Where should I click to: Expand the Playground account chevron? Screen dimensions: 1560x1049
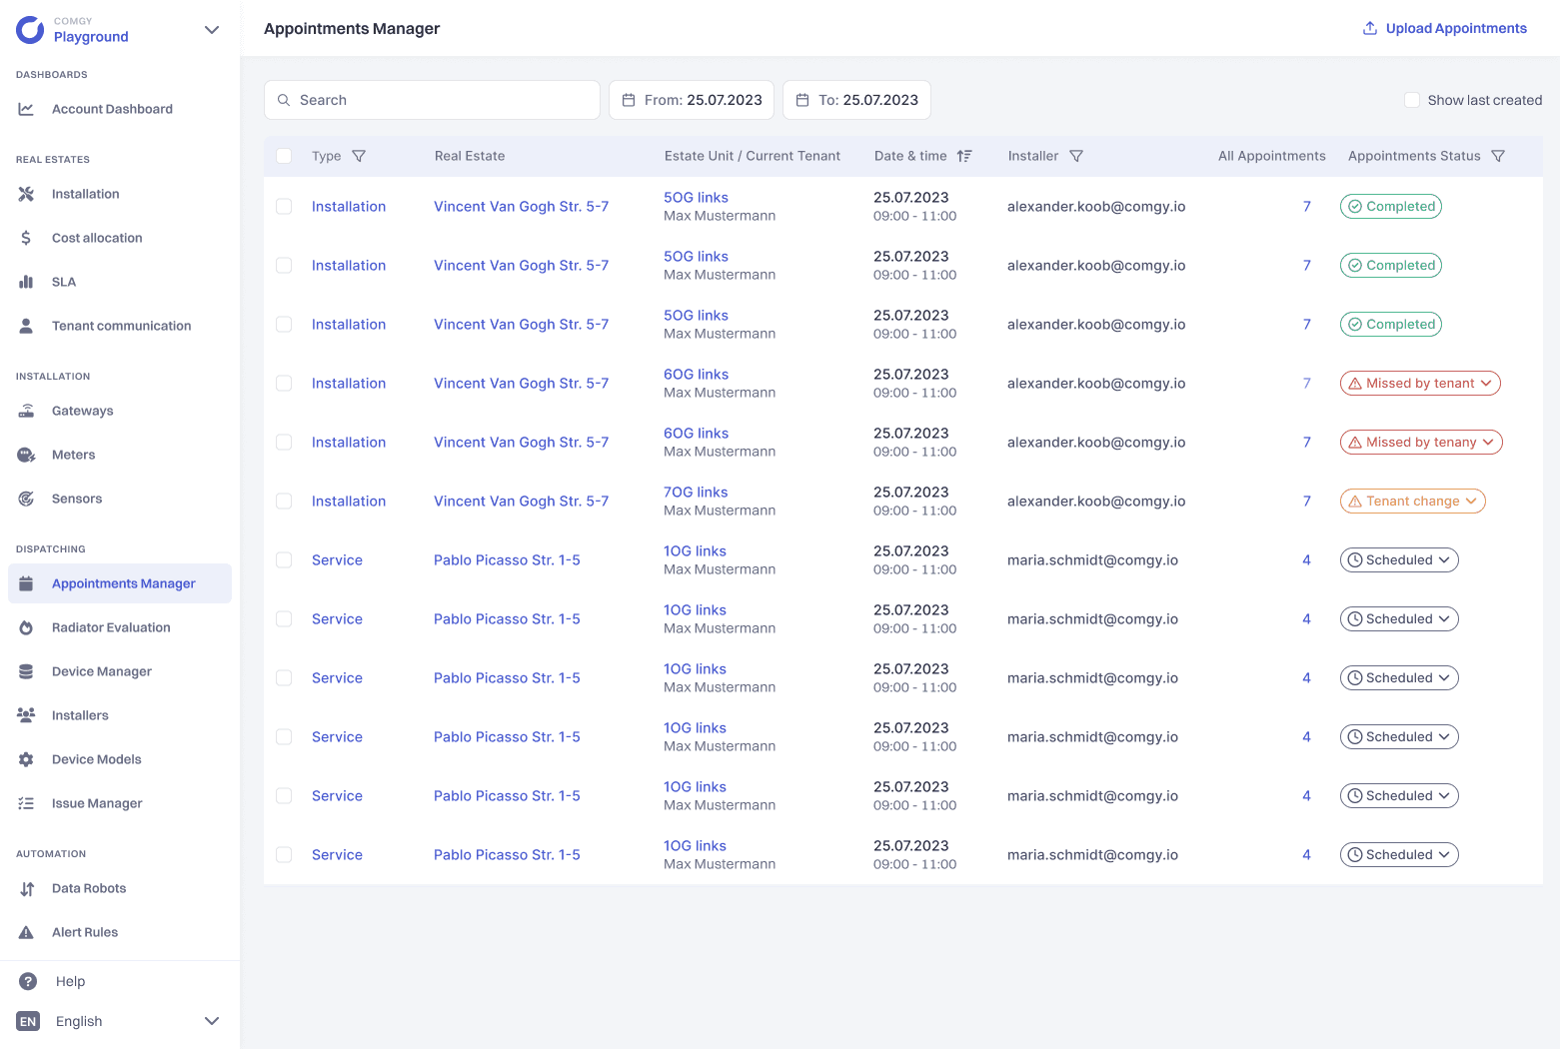pos(212,30)
